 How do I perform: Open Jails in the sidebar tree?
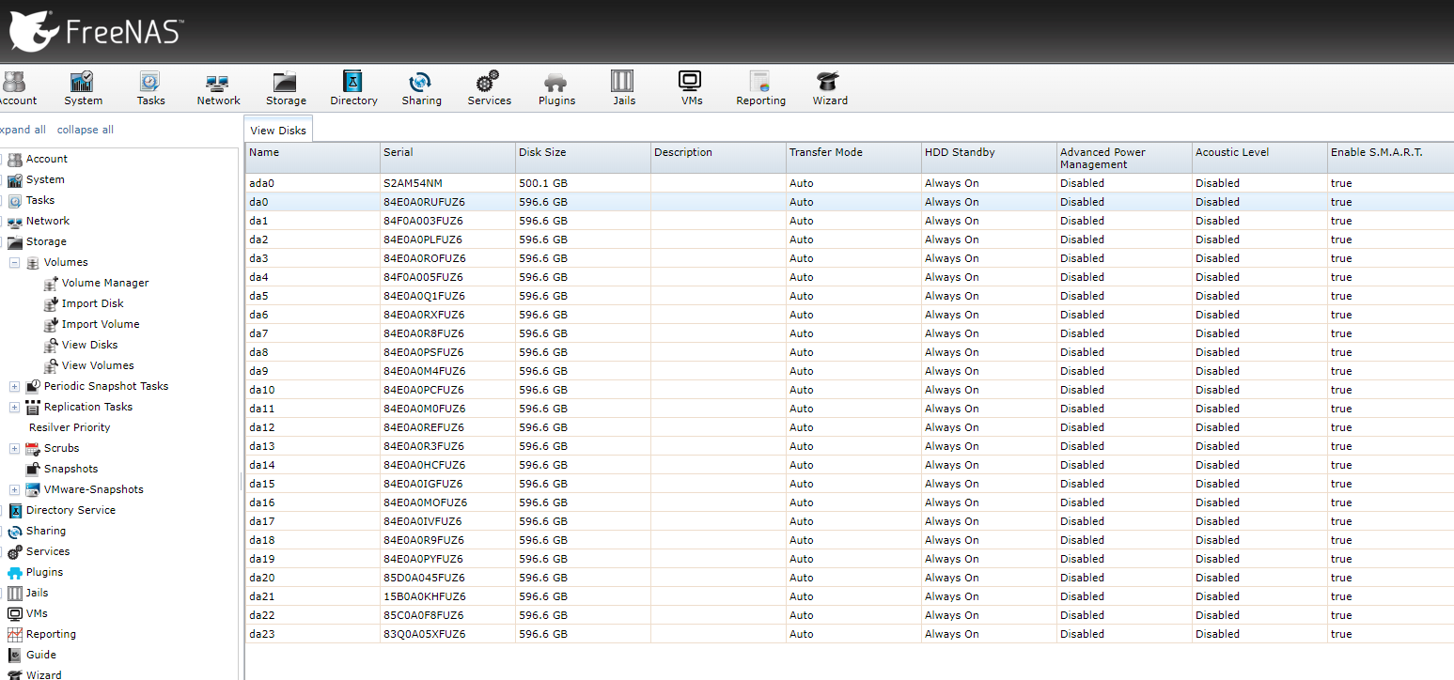37,593
